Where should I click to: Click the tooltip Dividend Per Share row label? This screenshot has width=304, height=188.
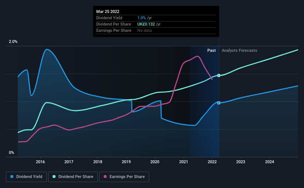pos(114,24)
